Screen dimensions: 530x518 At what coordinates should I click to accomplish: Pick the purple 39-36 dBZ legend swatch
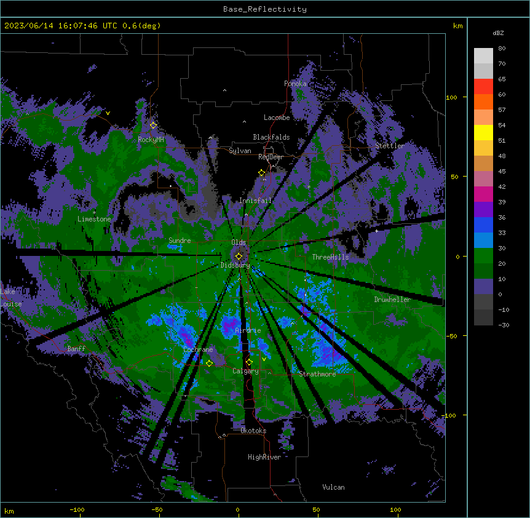[x=483, y=210]
